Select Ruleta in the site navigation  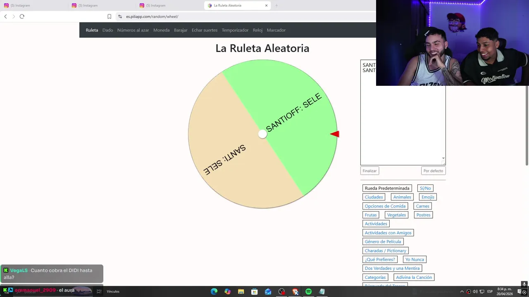coord(92,30)
